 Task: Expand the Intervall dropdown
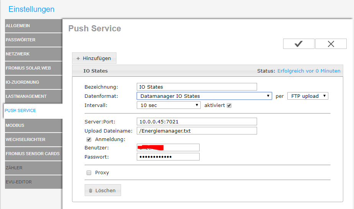169,105
